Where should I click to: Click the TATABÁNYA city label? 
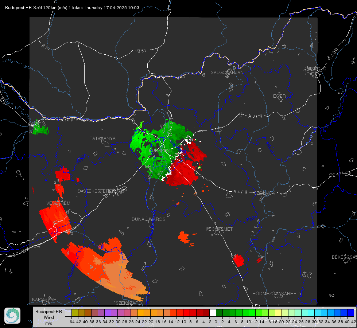tap(102, 138)
